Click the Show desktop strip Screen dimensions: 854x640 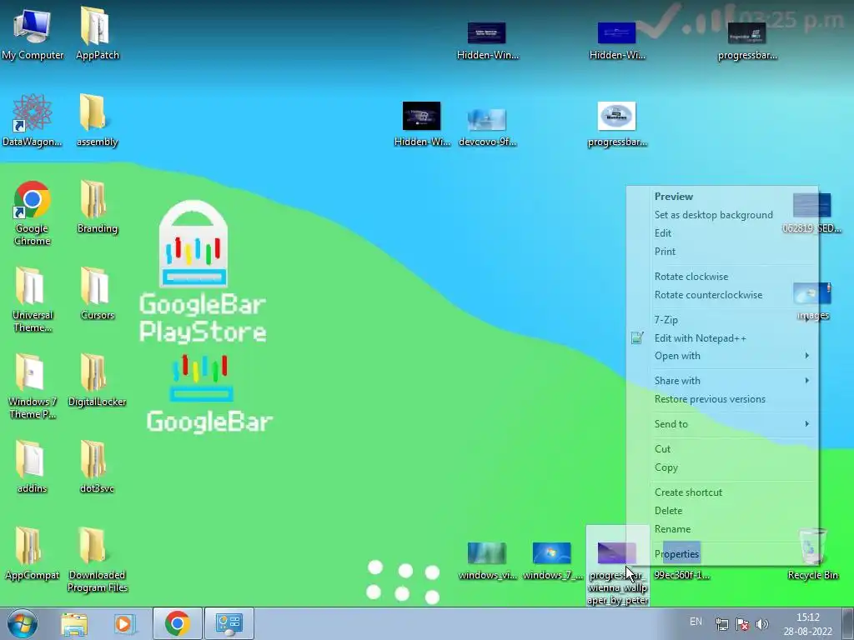click(x=848, y=623)
